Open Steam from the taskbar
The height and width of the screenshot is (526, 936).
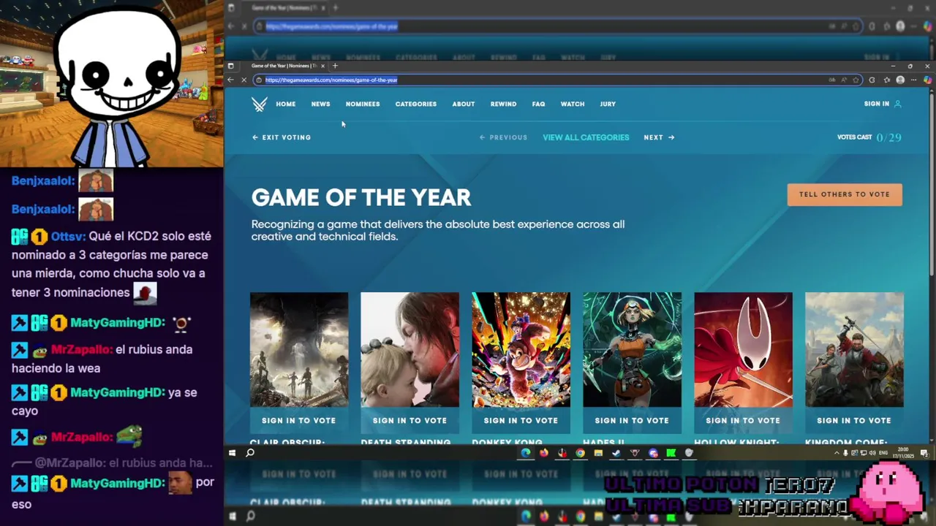pos(616,453)
